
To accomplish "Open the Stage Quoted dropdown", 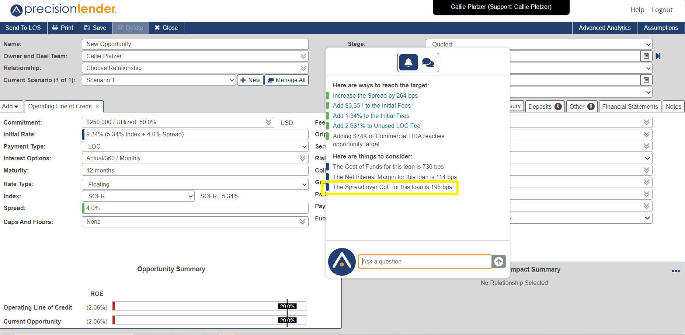I will (539, 44).
